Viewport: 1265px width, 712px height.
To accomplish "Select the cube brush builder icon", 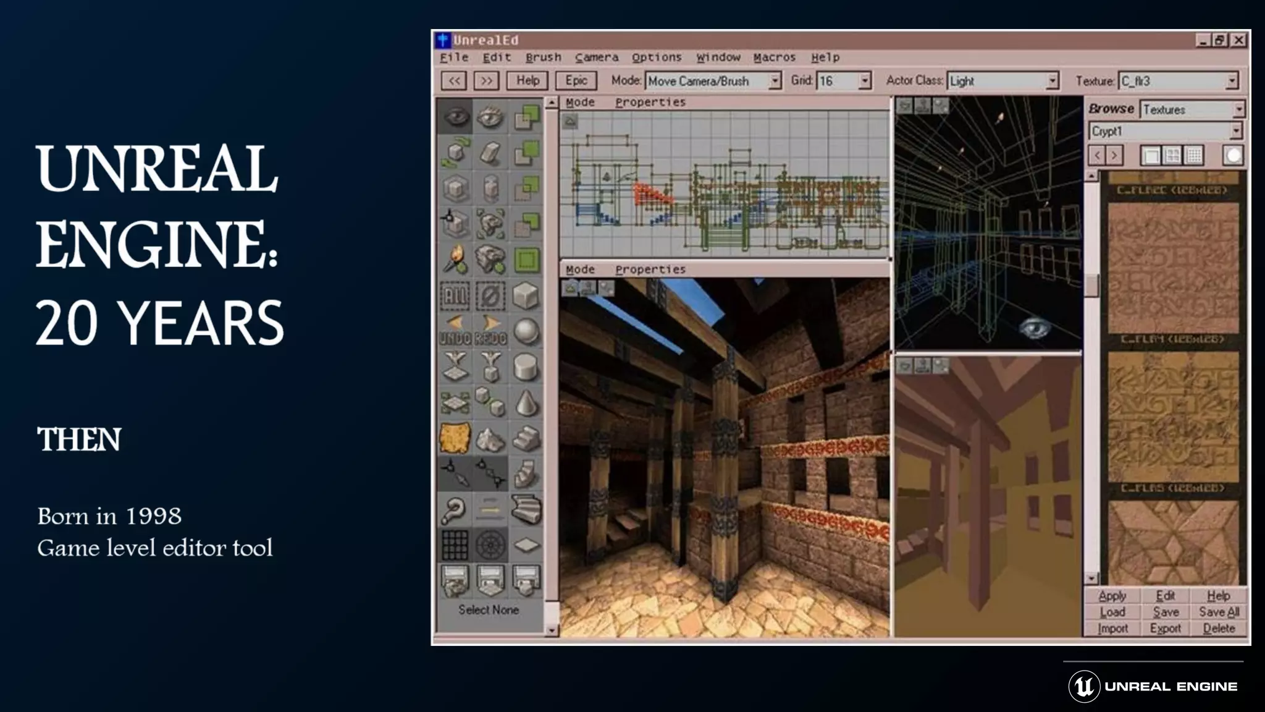I will point(526,295).
